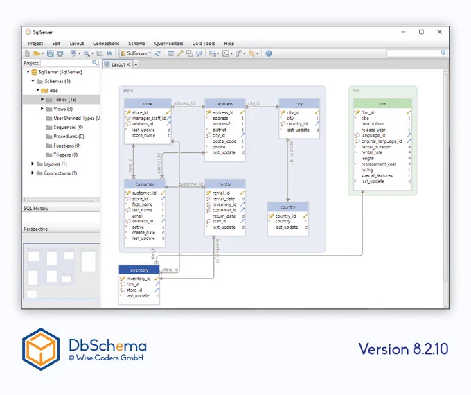Expand the Views (3) node
Image resolution: width=471 pixels, height=395 pixels.
(x=42, y=109)
